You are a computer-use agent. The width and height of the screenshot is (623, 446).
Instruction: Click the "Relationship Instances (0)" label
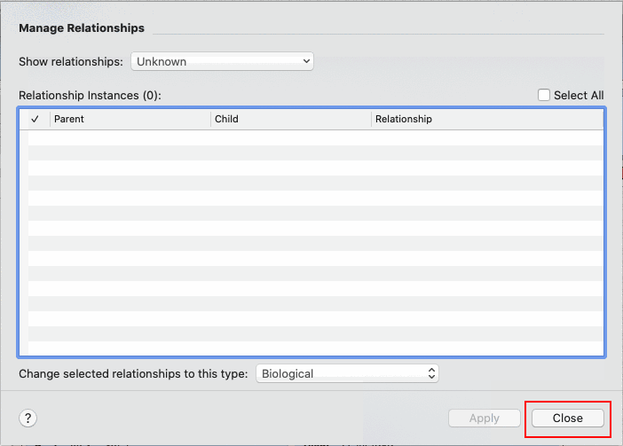coord(90,95)
